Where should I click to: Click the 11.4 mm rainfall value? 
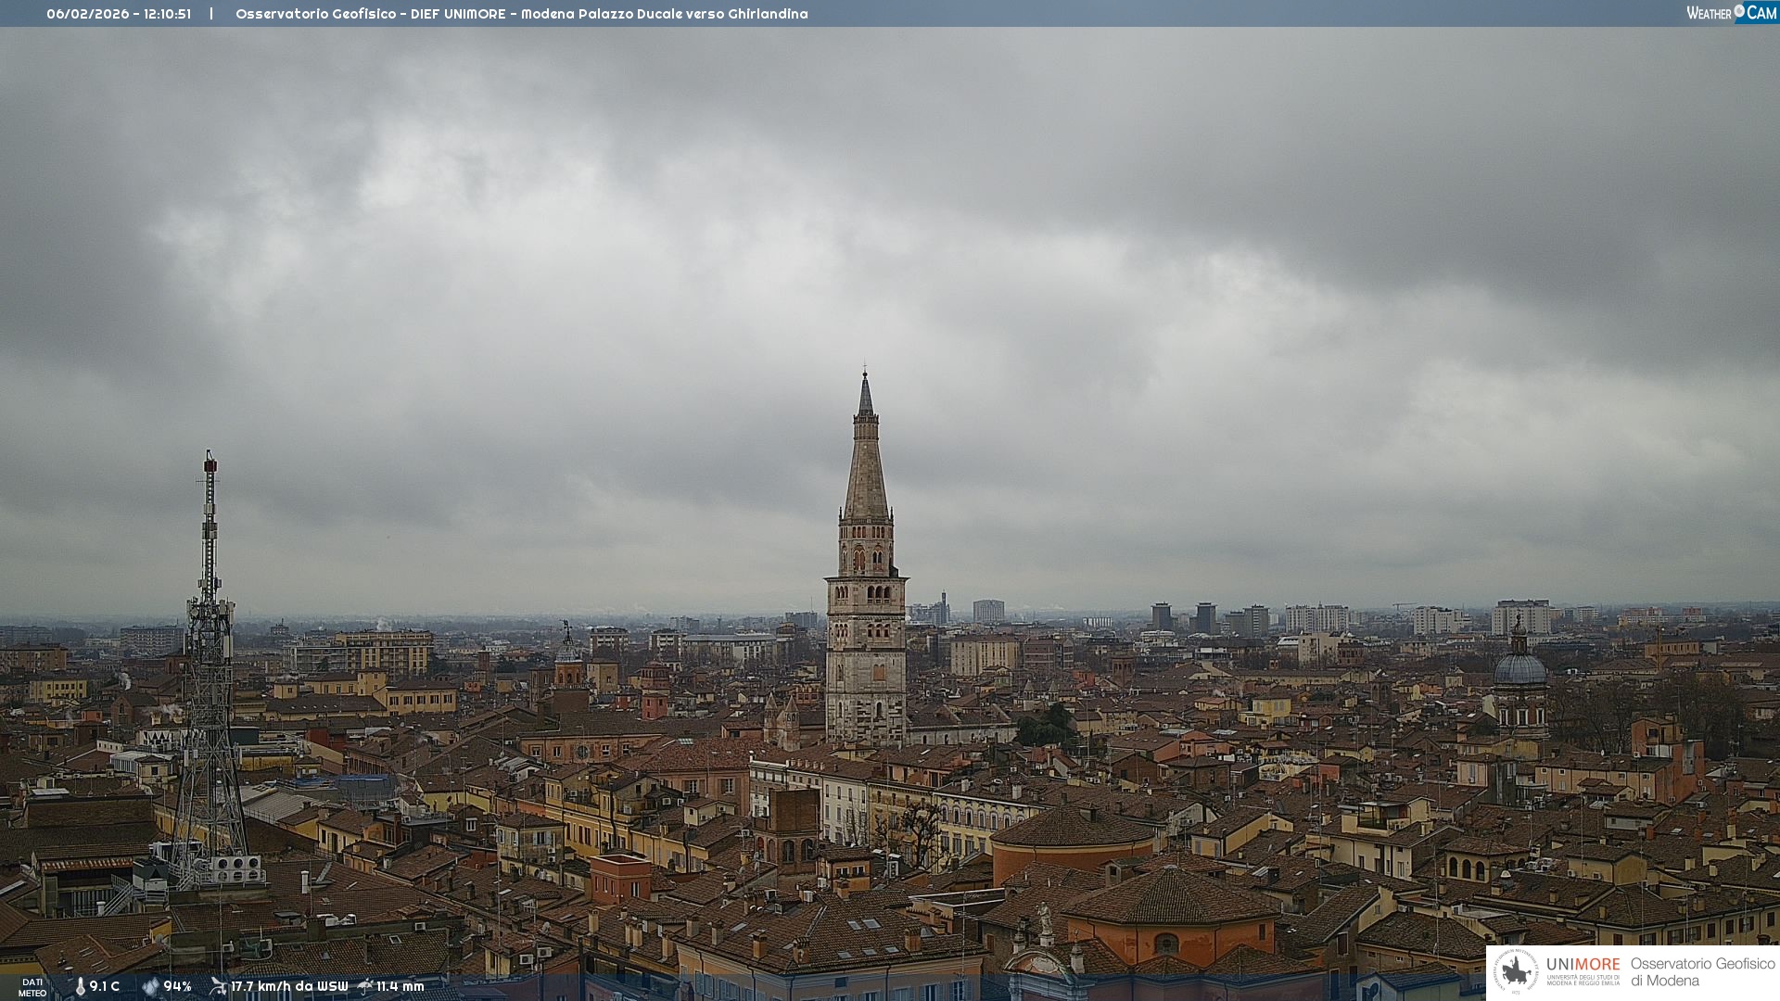click(x=400, y=987)
